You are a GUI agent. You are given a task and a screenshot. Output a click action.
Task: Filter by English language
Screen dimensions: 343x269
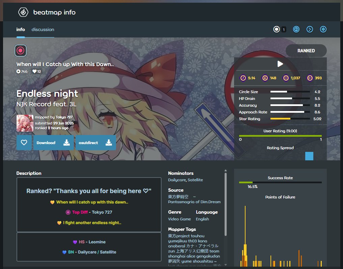tap(202, 219)
